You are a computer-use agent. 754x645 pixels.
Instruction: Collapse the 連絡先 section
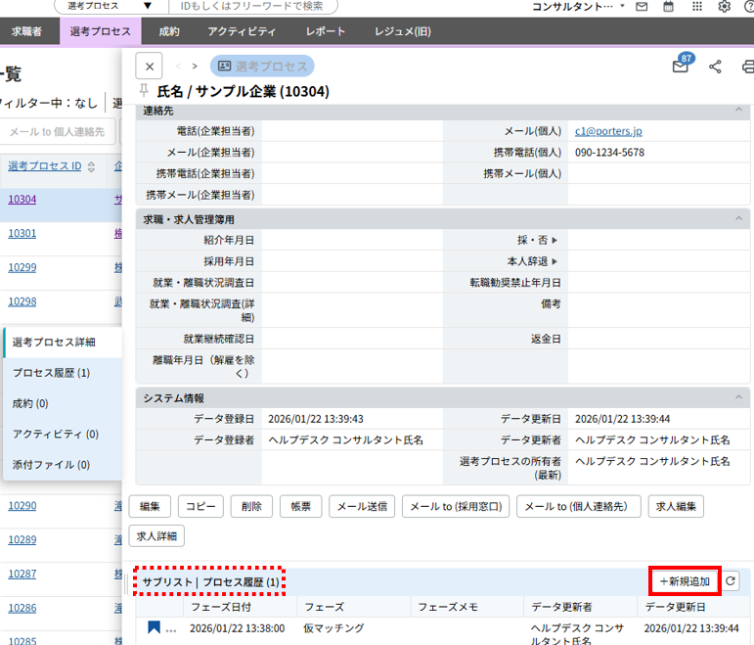[x=738, y=110]
